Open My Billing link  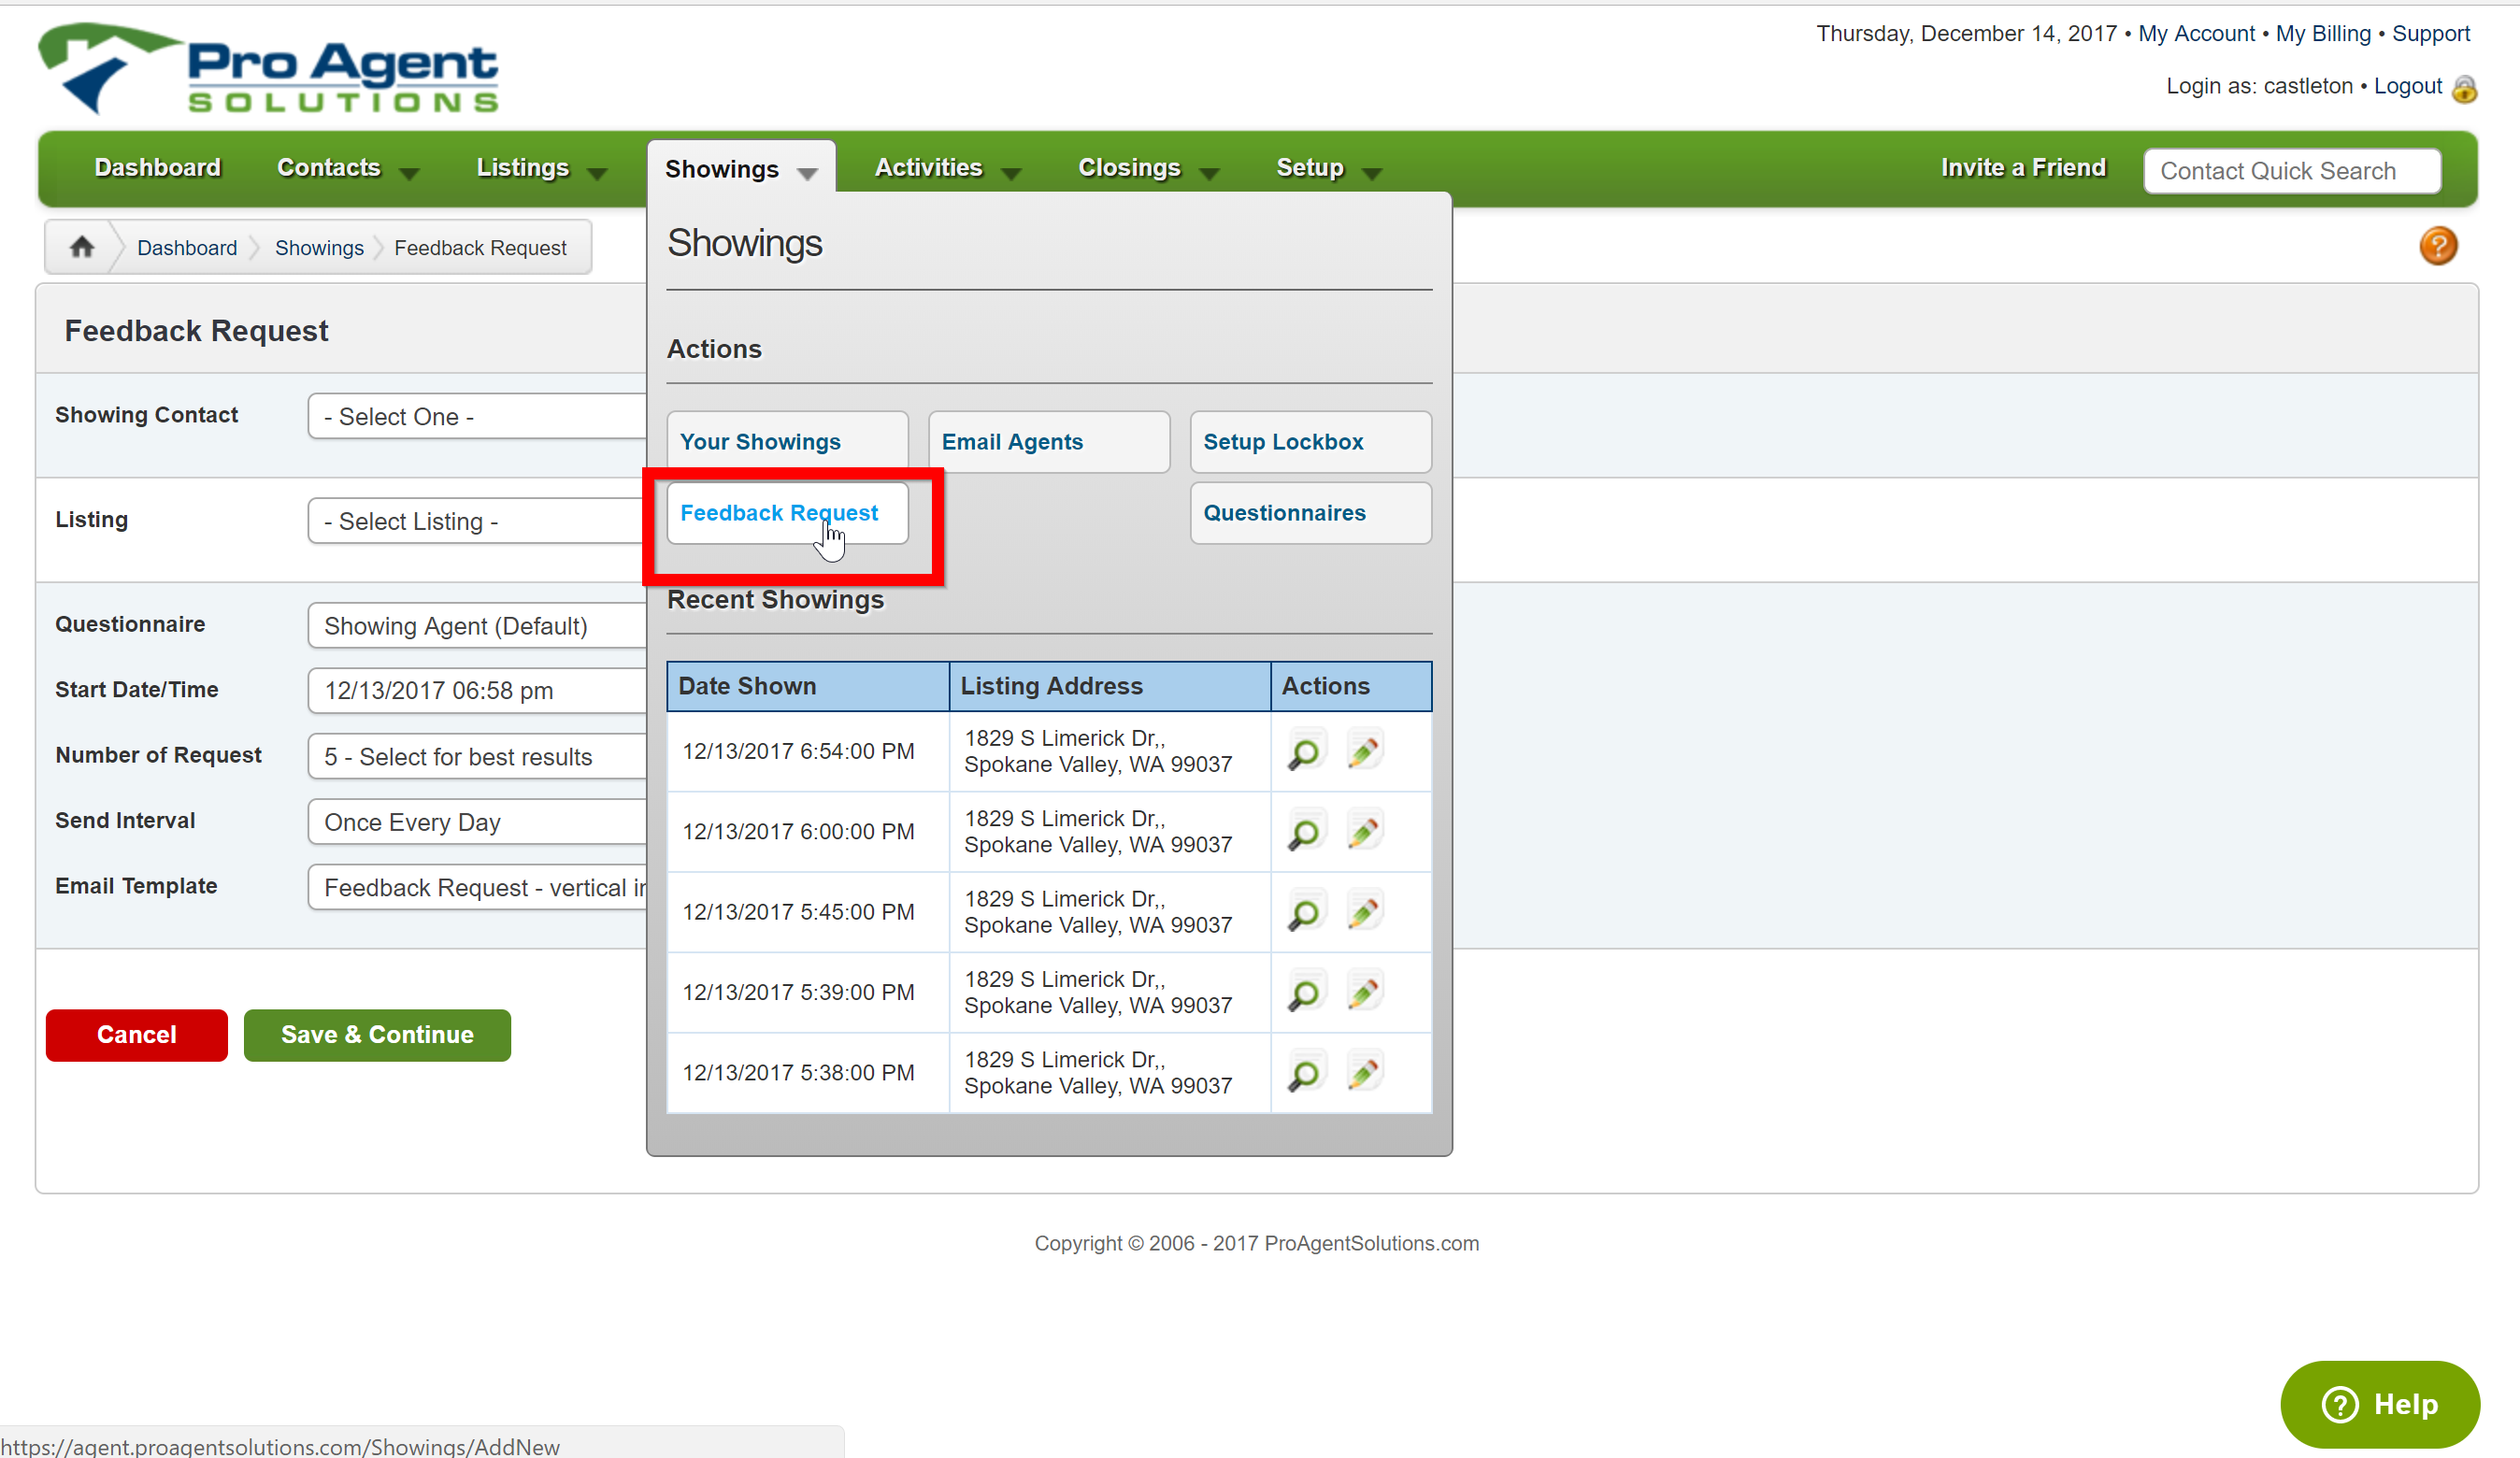2323,34
